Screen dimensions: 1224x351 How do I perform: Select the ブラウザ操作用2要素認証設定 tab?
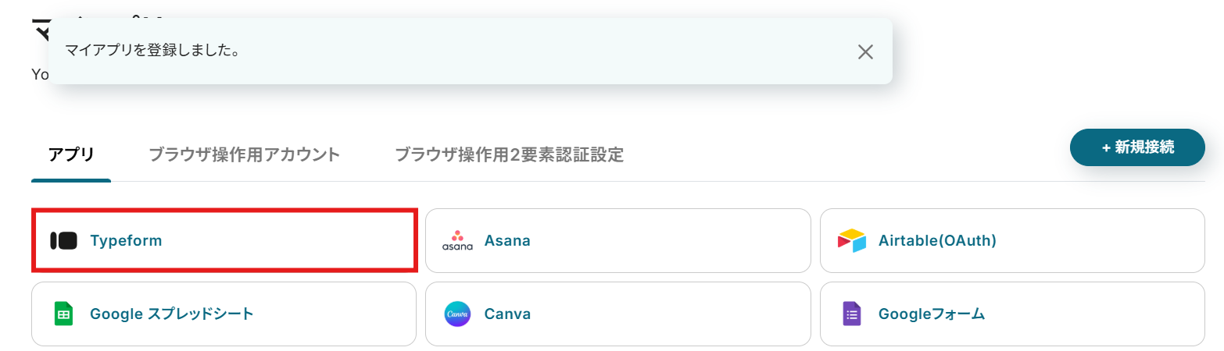pos(509,154)
